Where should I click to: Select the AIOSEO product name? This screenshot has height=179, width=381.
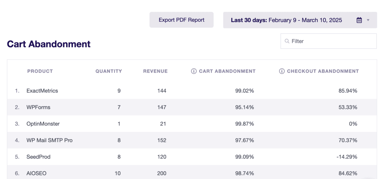pos(37,173)
